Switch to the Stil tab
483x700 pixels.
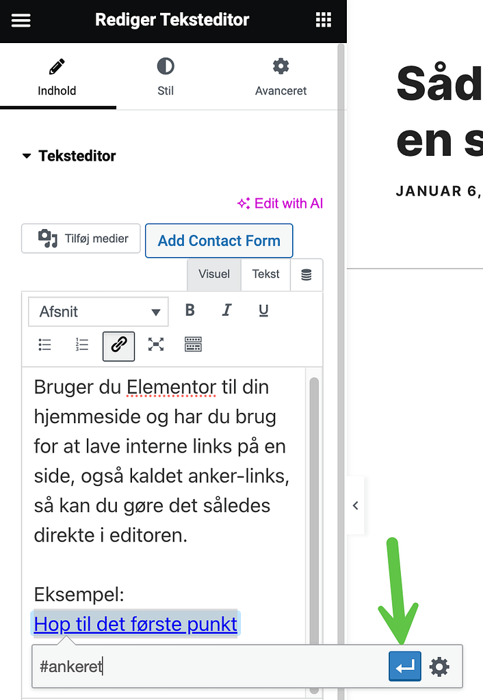click(166, 77)
